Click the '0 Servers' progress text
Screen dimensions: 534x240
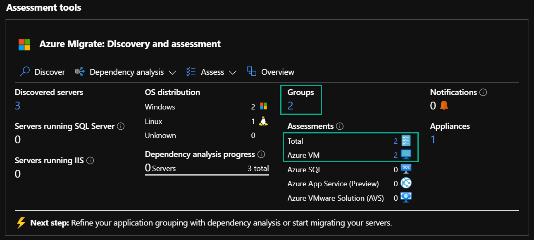tap(160, 168)
